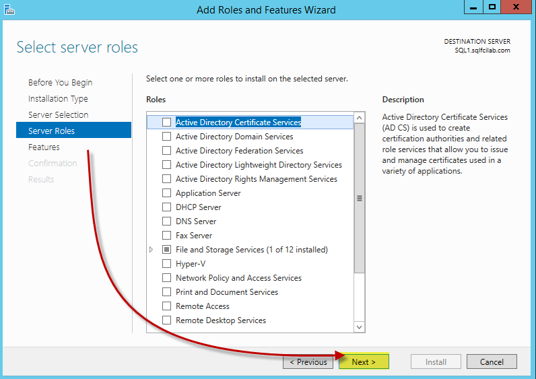
Task: Tick Active Directory Lightweight Directory Services
Action: tap(166, 165)
